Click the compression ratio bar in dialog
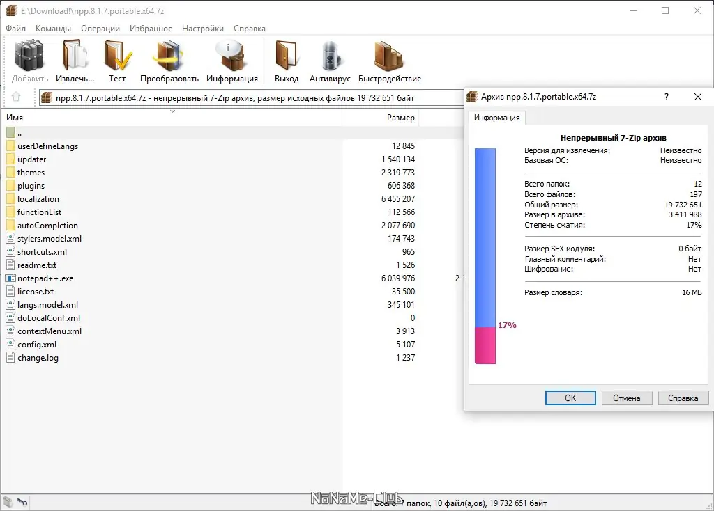The image size is (714, 511). 485,256
